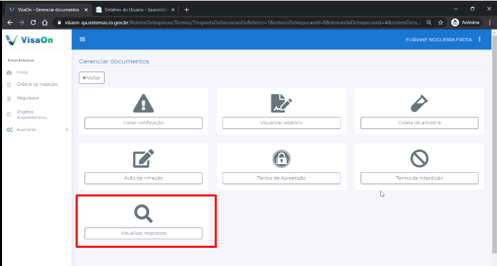Click the Visualizar respostas button
The height and width of the screenshot is (266, 497).
pos(143,233)
